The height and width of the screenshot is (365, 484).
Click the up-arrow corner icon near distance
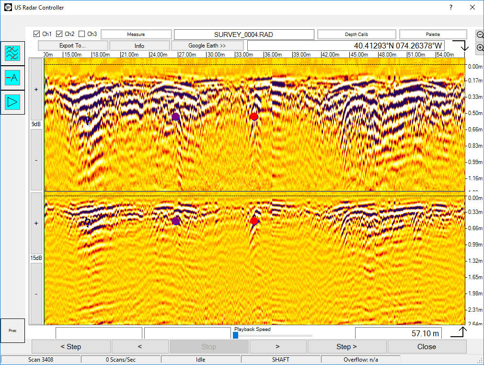pos(459,332)
